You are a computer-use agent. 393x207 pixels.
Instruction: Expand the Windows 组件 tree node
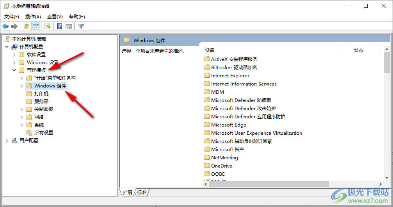pos(22,86)
